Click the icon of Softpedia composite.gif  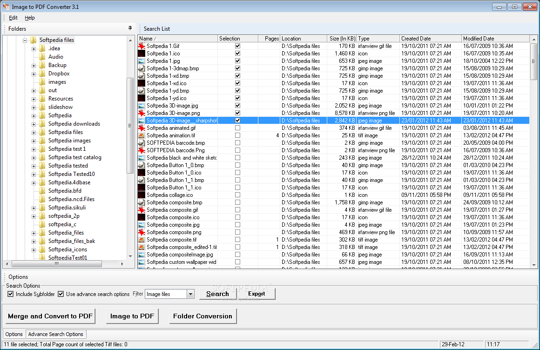[141, 210]
